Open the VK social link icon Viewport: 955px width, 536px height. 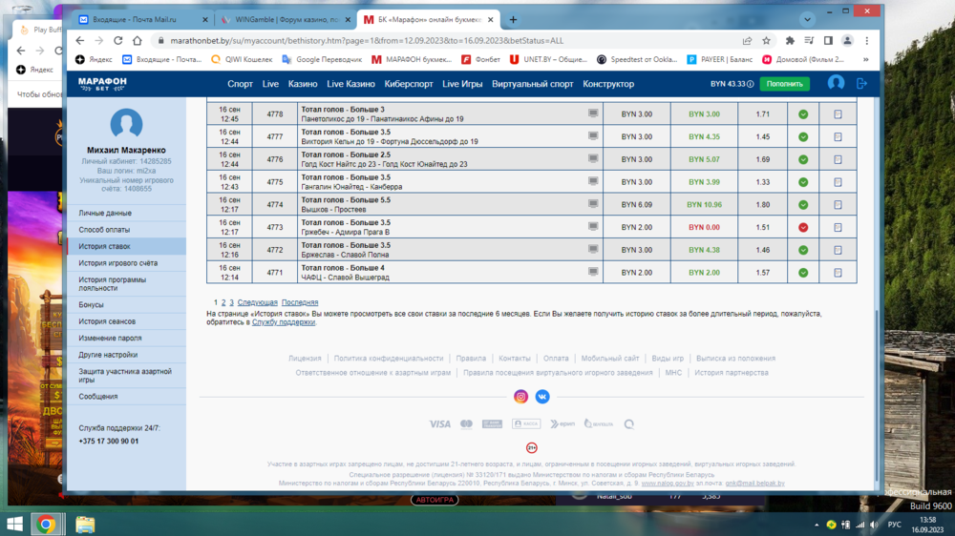tap(542, 397)
